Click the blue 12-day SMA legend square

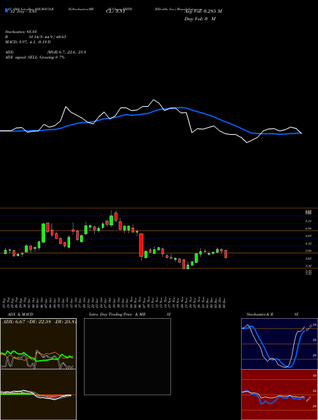click(x=6, y=10)
